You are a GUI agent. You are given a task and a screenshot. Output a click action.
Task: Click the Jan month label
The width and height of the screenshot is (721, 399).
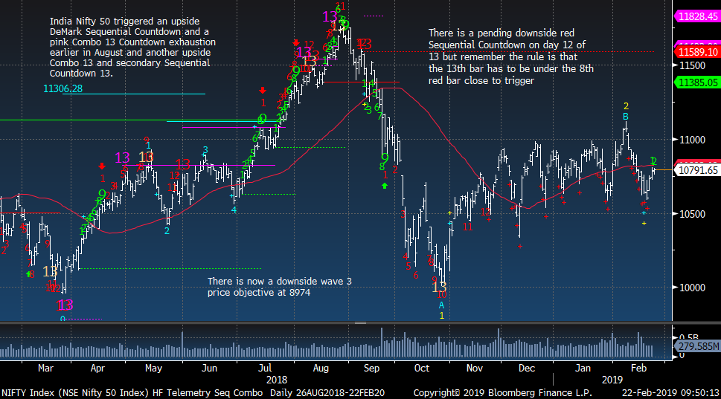[x=583, y=369]
